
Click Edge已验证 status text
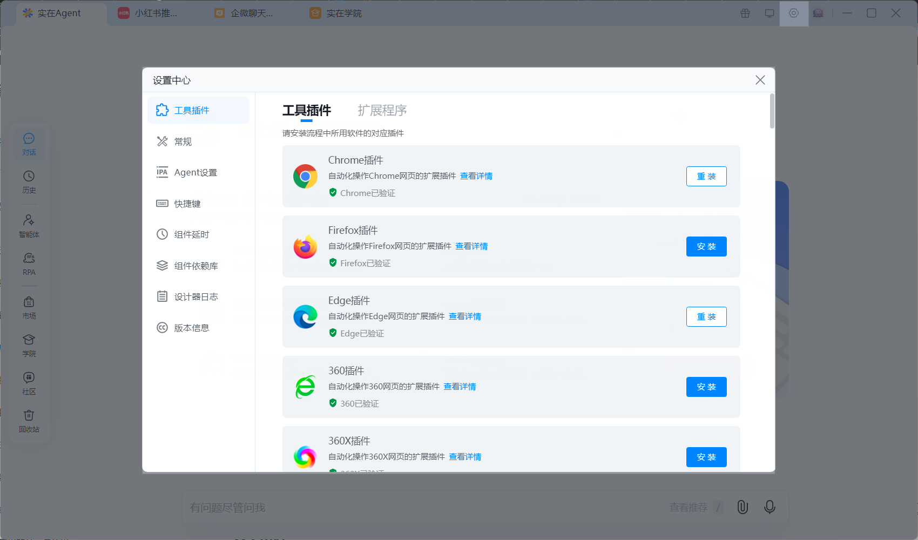pyautogui.click(x=362, y=333)
